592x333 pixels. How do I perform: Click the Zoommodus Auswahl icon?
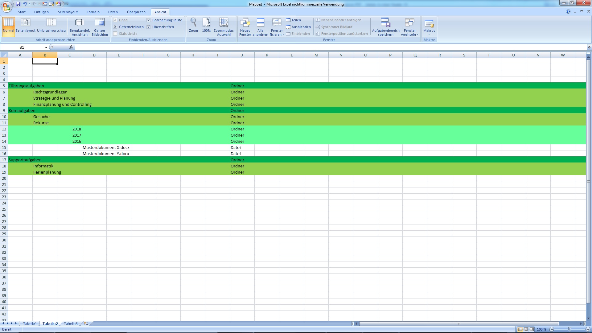click(224, 23)
